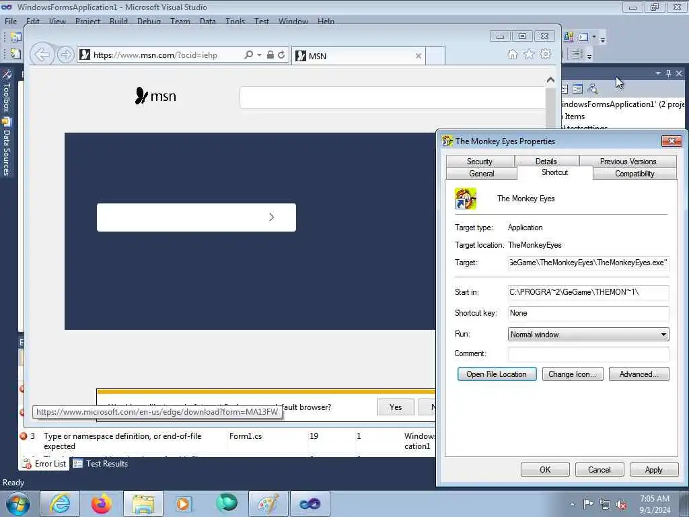
Task: Click the search magnifier in IE address bar
Action: (x=249, y=55)
